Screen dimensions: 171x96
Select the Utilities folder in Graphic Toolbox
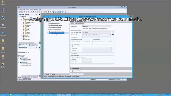[27, 34]
